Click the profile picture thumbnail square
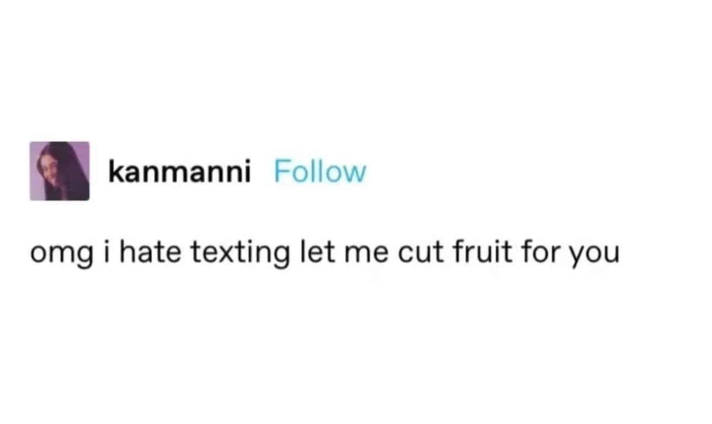The width and height of the screenshot is (712, 424). [x=59, y=172]
